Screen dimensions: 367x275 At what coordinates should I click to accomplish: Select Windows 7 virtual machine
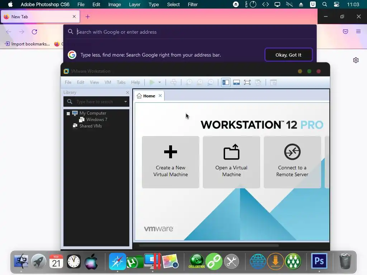(x=96, y=120)
